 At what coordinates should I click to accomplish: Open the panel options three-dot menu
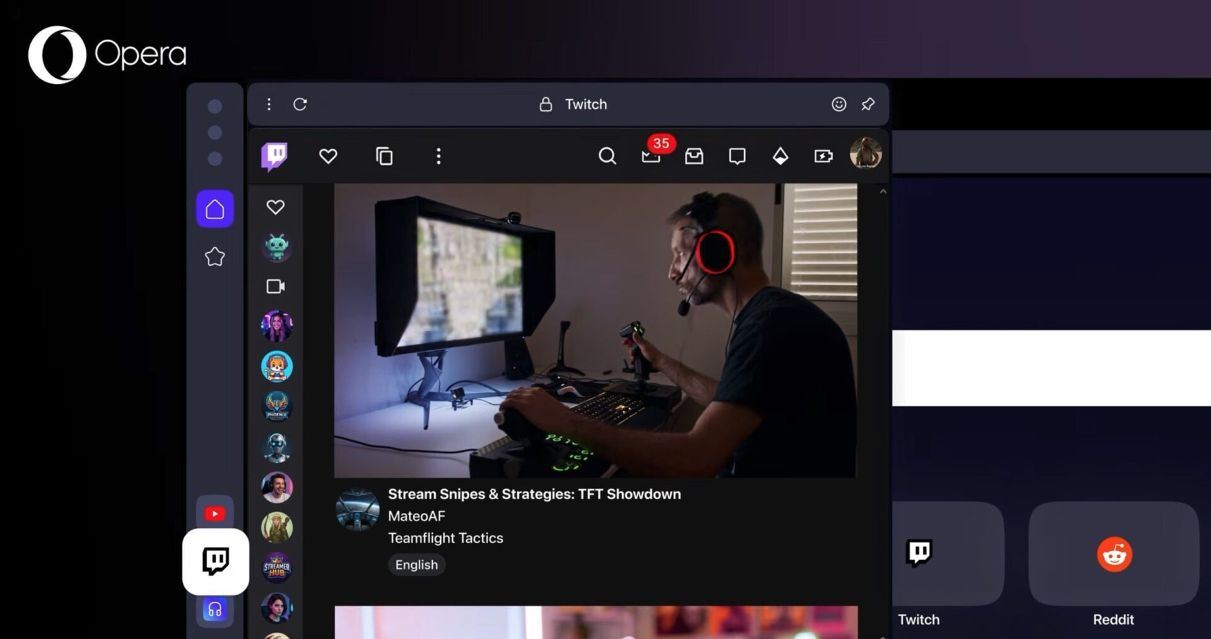(269, 104)
